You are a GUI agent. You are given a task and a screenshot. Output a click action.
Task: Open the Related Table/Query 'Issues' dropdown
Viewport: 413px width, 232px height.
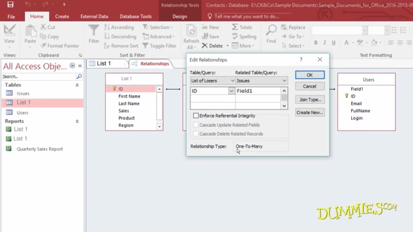coord(284,81)
